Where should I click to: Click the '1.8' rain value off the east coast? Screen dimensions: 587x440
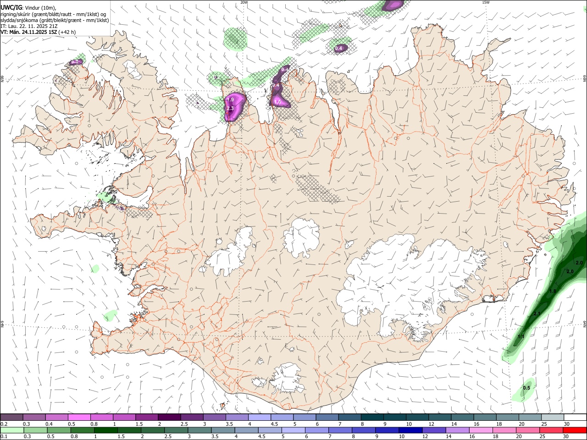[553, 291]
